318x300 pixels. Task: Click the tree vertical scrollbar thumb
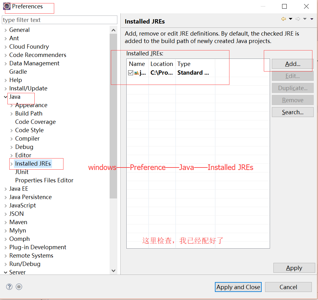coord(113,116)
